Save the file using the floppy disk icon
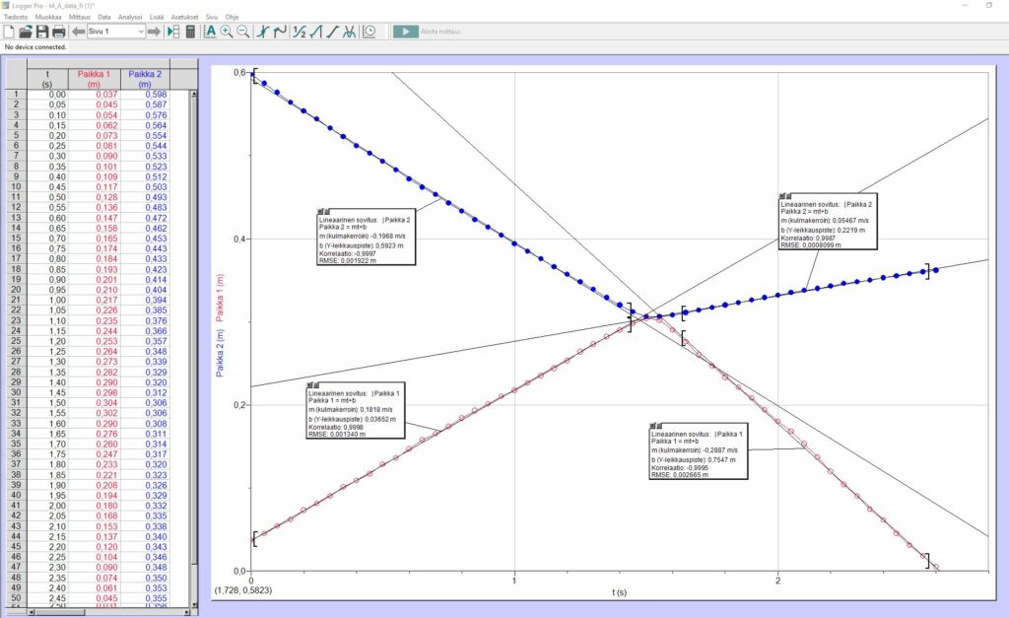Image resolution: width=1009 pixels, height=618 pixels. [x=42, y=32]
